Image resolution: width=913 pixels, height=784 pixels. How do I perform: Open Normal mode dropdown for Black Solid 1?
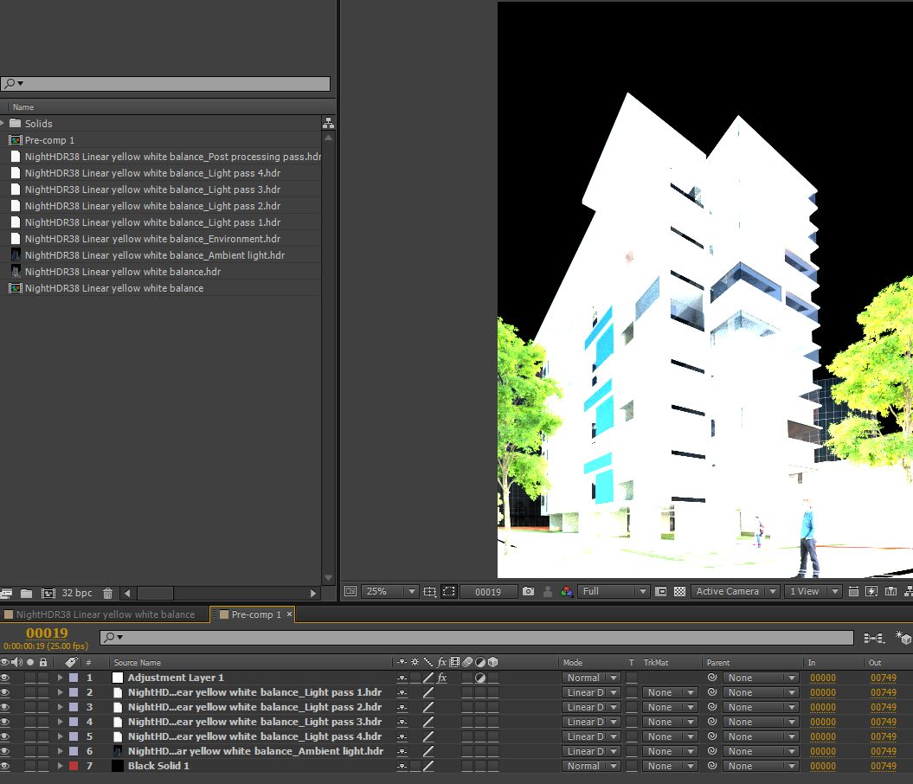click(x=592, y=766)
